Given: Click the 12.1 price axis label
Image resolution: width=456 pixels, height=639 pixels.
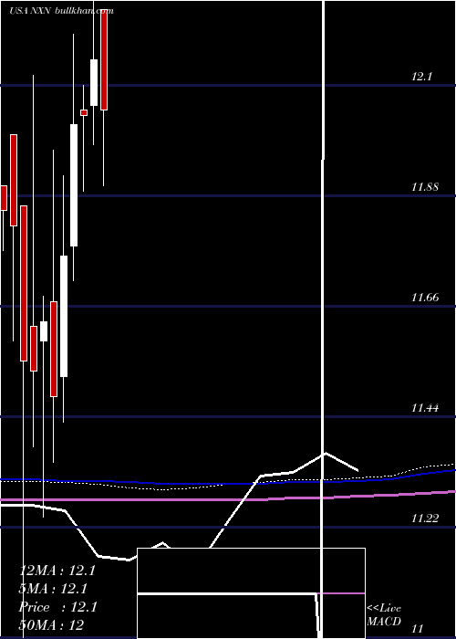Looking at the screenshot, I should coord(421,76).
